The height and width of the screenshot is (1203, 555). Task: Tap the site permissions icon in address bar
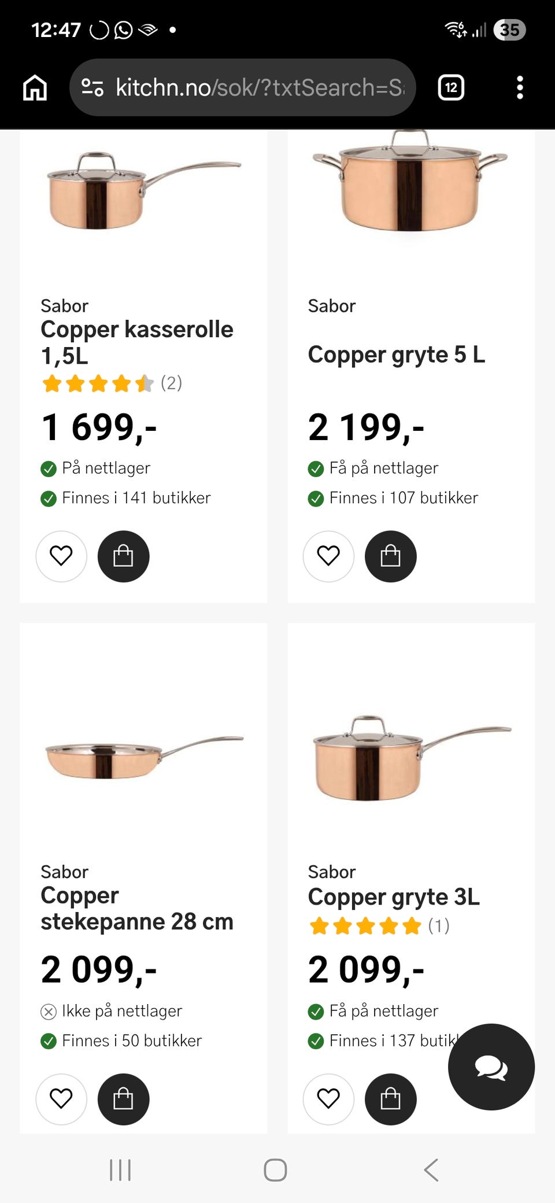tap(92, 87)
